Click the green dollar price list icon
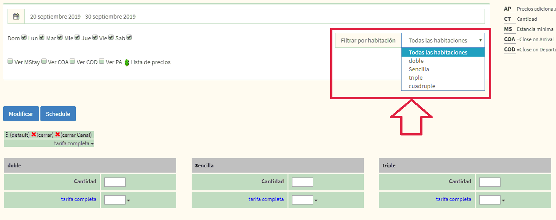 (126, 62)
